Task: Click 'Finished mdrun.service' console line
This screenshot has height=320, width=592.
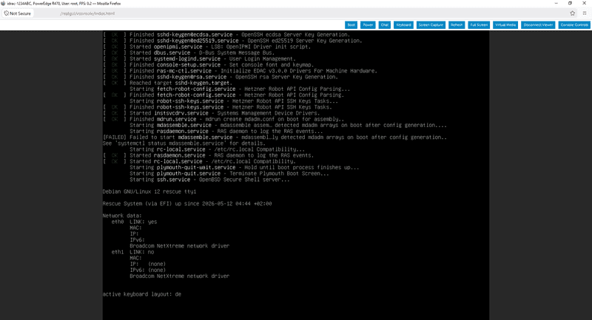Action: [223, 119]
